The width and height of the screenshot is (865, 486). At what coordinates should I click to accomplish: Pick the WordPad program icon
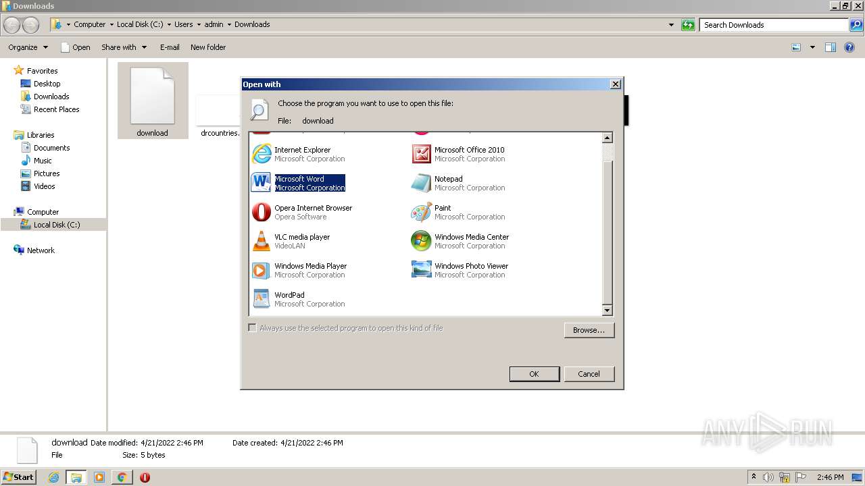261,299
